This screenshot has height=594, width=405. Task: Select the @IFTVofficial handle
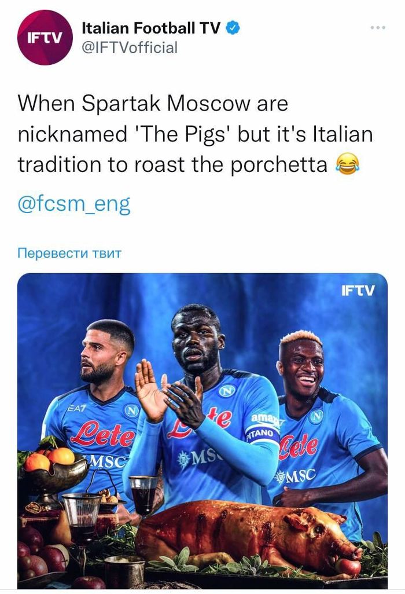[x=130, y=48]
